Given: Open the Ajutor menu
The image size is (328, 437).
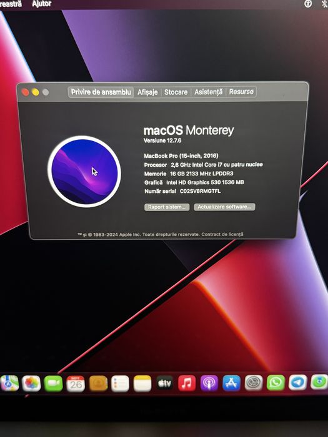Looking at the screenshot, I should click(42, 4).
